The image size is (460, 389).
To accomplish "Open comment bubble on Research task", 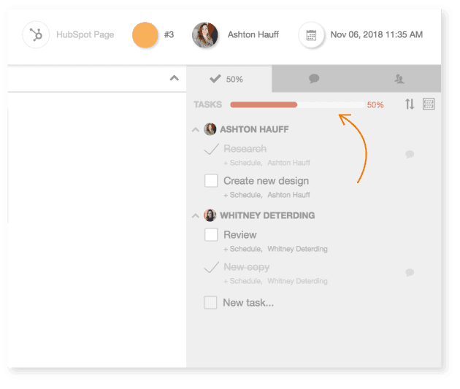I will [x=410, y=154].
